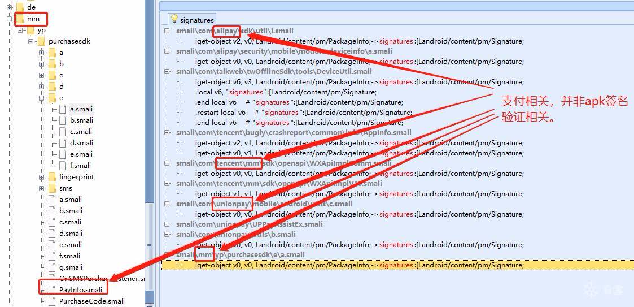Click the yp folder icon
Viewport: 634px width, 307px height.
coord(30,30)
